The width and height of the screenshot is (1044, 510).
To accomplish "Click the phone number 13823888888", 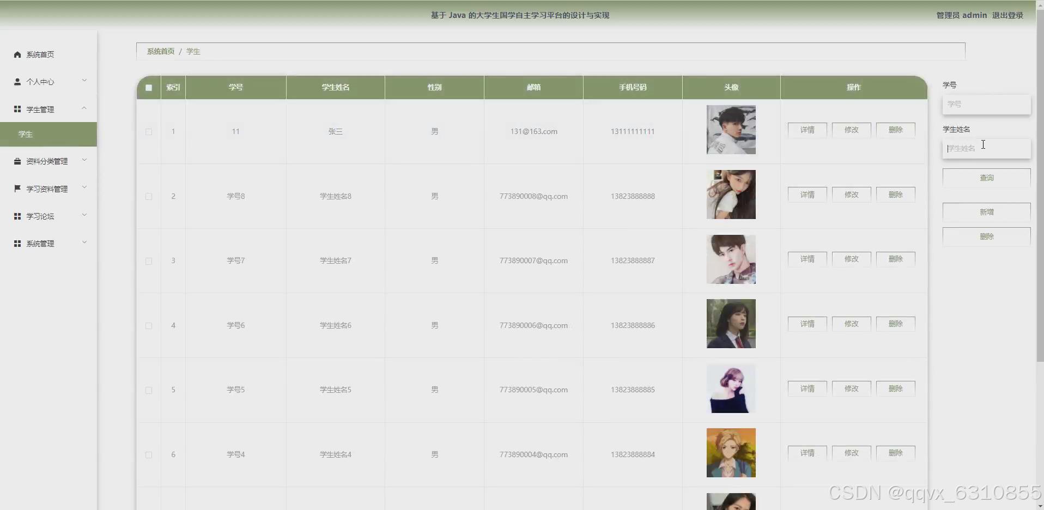I will tap(633, 196).
